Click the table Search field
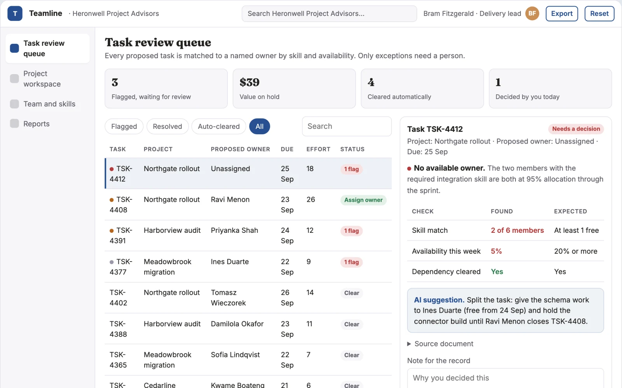The height and width of the screenshot is (388, 622). (347, 126)
